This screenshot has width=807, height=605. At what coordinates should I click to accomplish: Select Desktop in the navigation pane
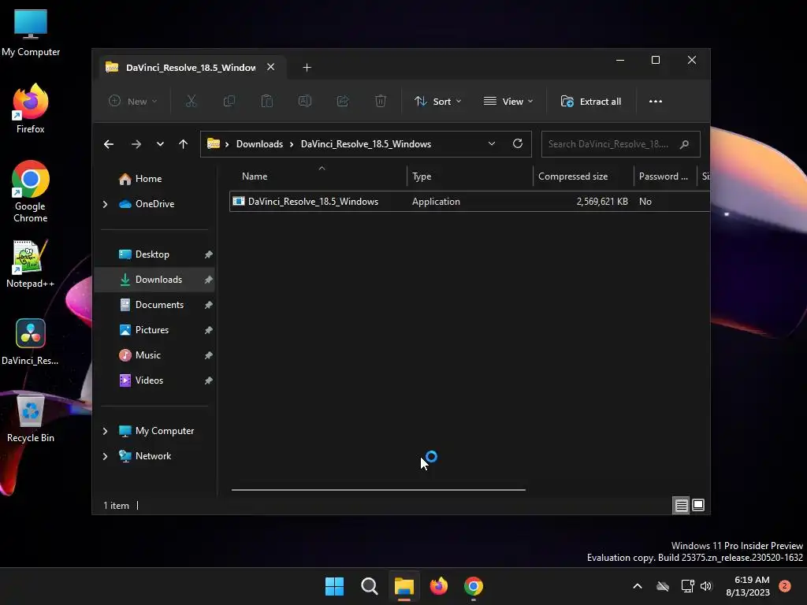pos(152,254)
